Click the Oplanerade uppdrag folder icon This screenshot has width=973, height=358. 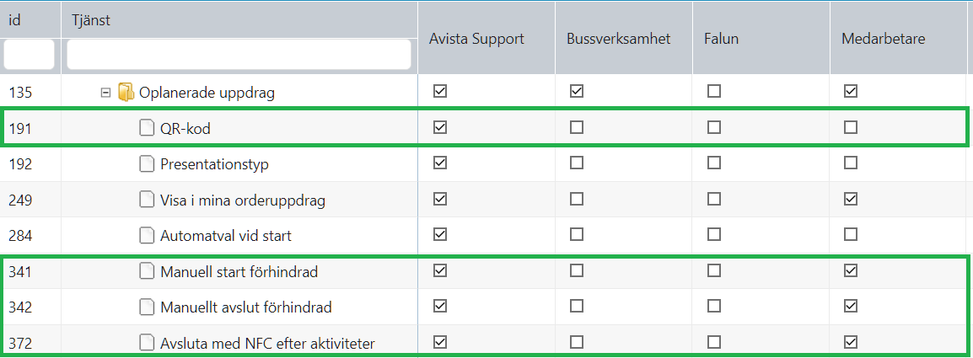(126, 92)
